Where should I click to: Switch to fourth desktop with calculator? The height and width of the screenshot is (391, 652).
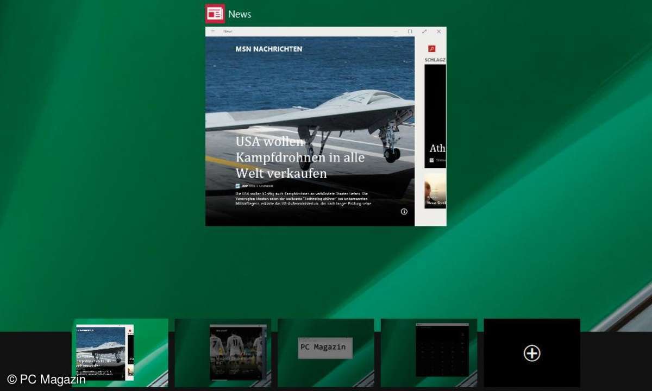point(429,352)
